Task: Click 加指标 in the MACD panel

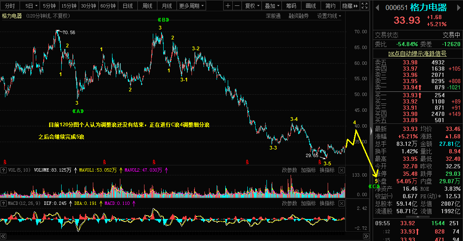Action: (x=308, y=203)
